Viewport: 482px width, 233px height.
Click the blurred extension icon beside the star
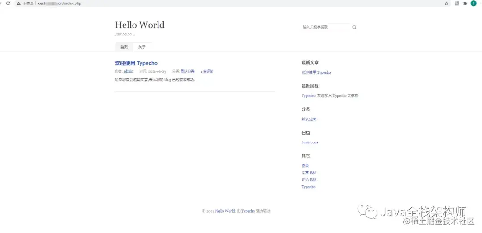(x=457, y=4)
